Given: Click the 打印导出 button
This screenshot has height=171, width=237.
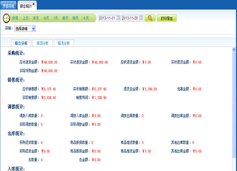Looking at the screenshot, I should [167, 18].
